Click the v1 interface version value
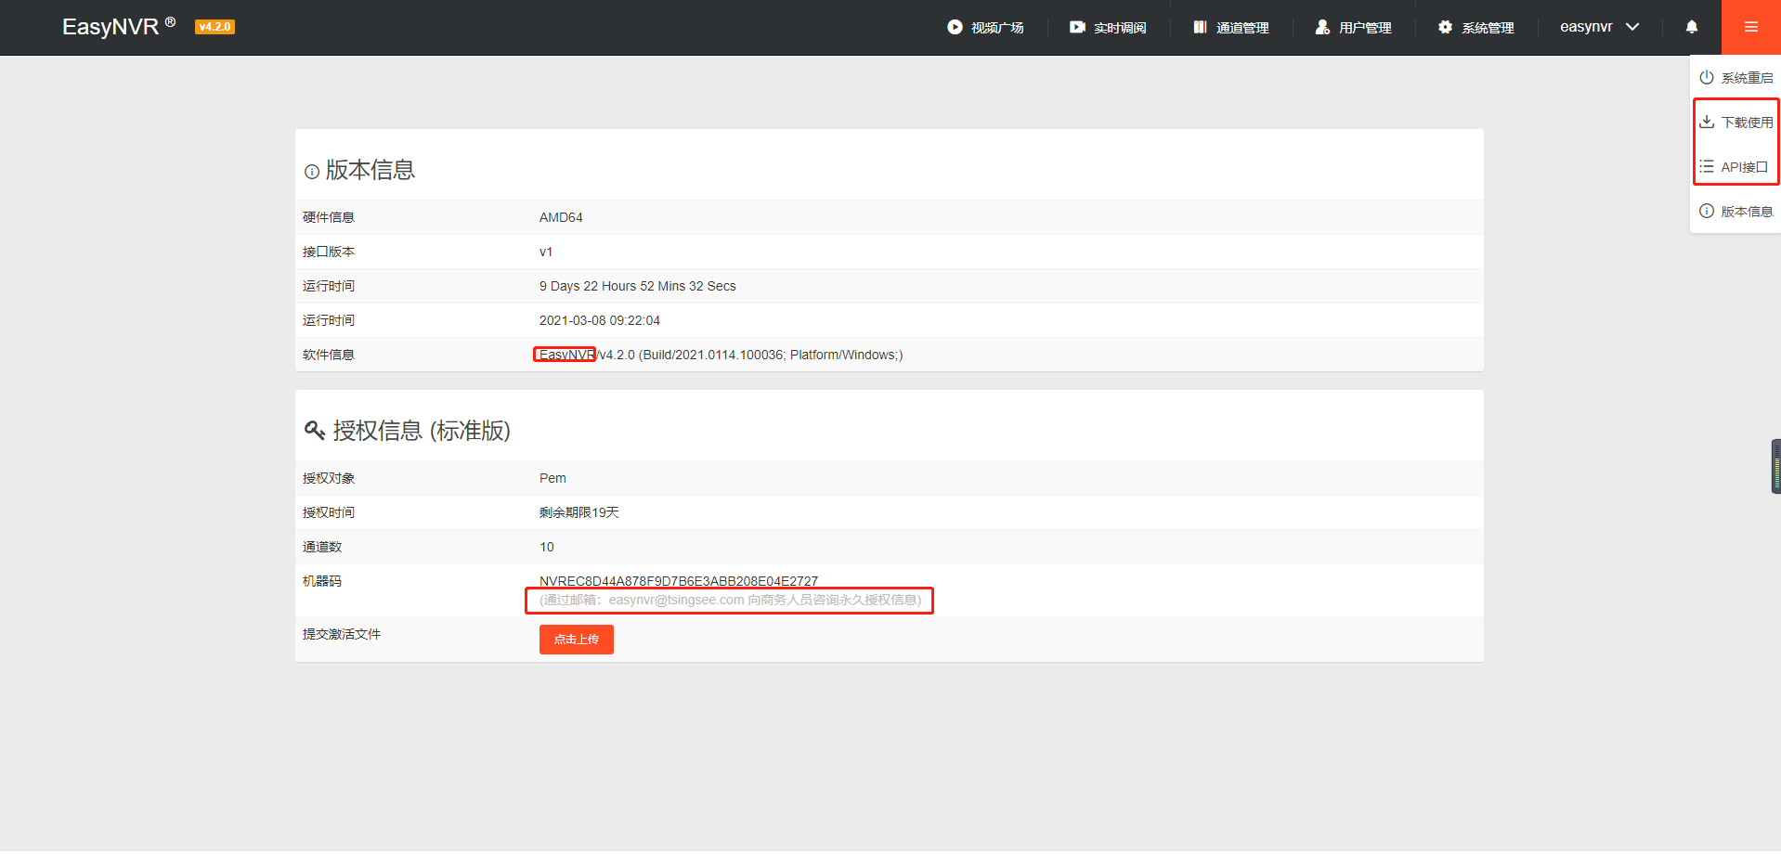Image resolution: width=1781 pixels, height=854 pixels. (546, 252)
